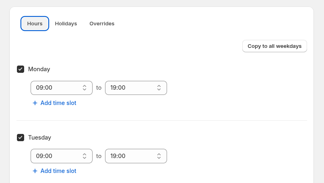324x183 pixels.
Task: Switch to the Hours tab
Action: [35, 24]
